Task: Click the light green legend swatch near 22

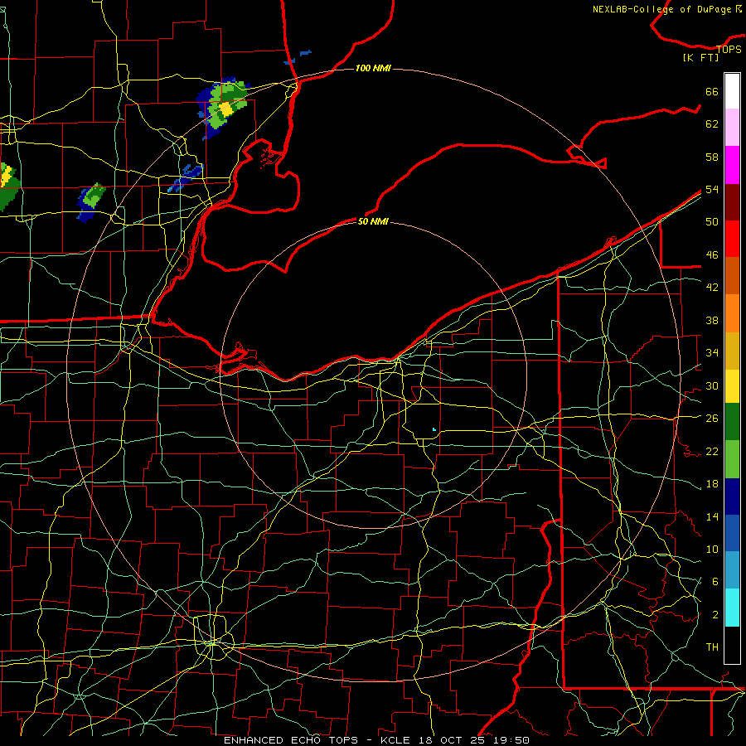Action: (732, 459)
